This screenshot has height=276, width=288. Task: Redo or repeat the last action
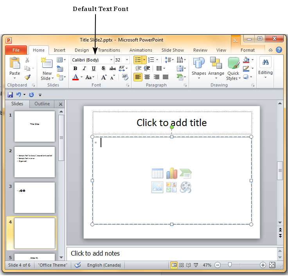31,95
